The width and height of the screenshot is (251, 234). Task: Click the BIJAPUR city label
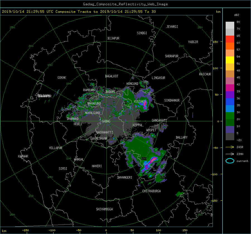pos(113,38)
